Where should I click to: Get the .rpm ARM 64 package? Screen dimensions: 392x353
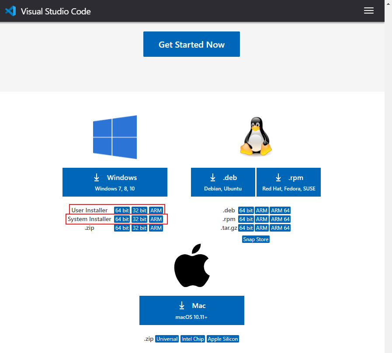coord(280,219)
